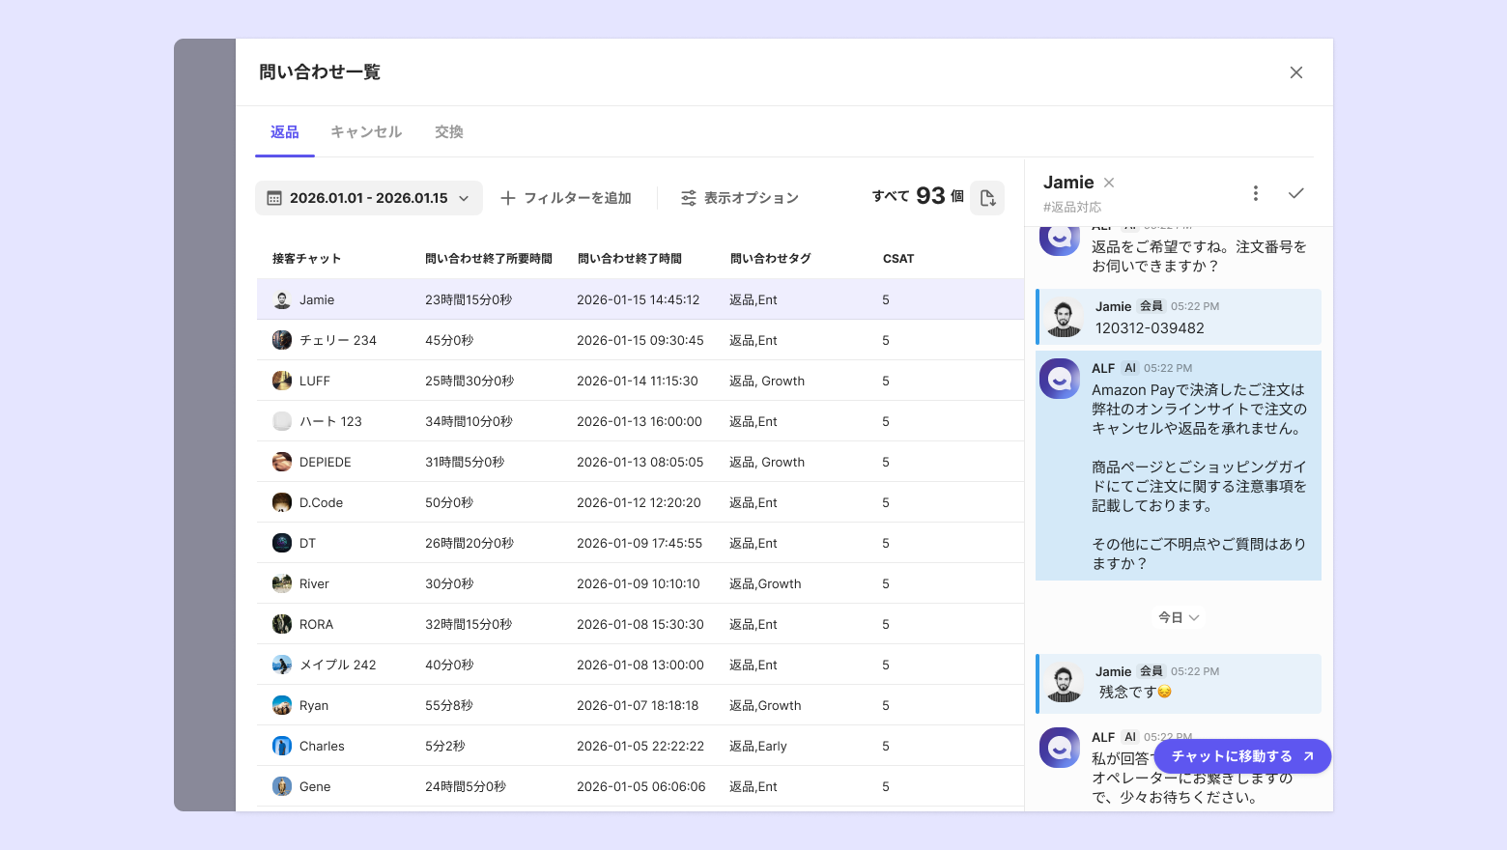This screenshot has height=850, width=1507.
Task: Close the Jamie chat with the small x
Action: pos(1109,183)
